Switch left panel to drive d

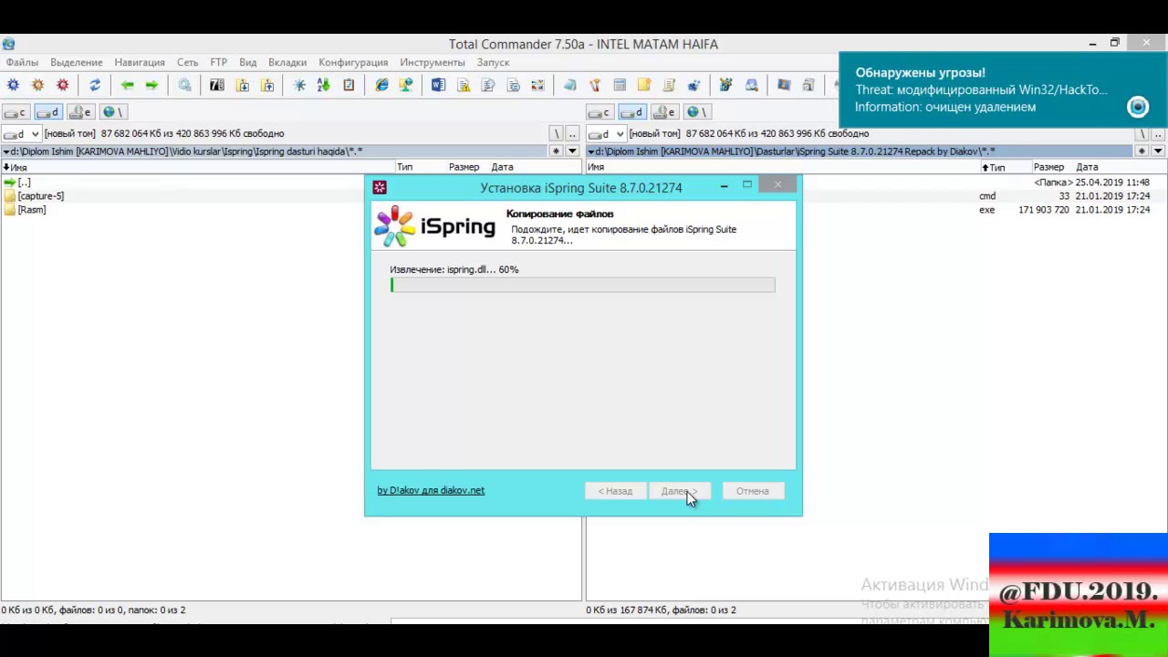coord(47,111)
